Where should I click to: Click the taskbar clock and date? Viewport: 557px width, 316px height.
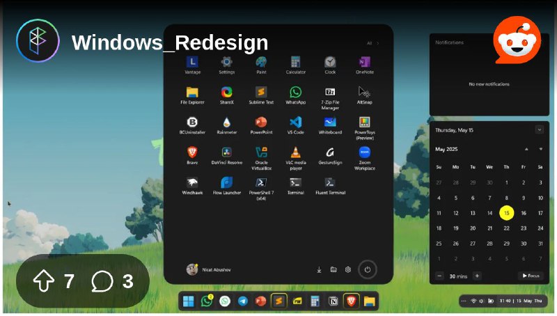pos(521,301)
